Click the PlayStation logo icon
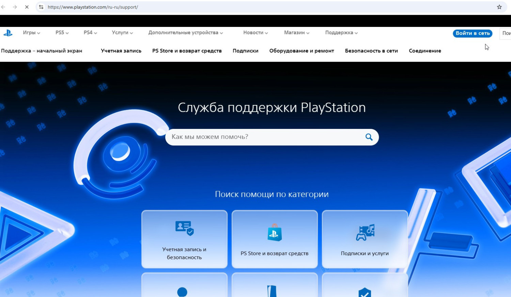511x297 pixels. (x=8, y=33)
